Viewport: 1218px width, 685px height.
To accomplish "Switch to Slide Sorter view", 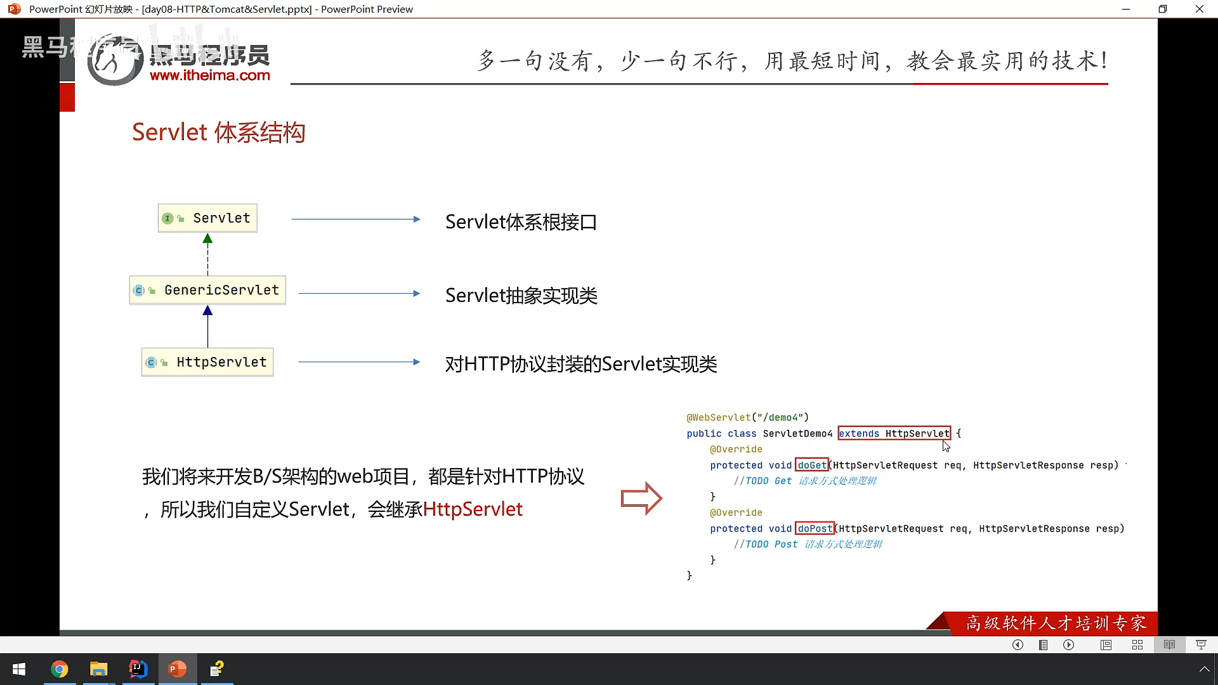I will pyautogui.click(x=1137, y=644).
